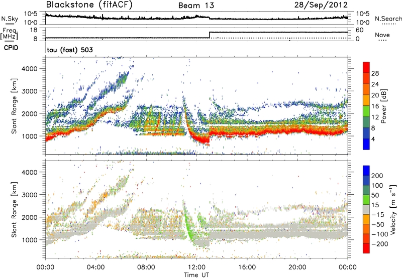Click the '-100' value on Velocity colorbar
This screenshot has width=402, height=278.
tap(379, 234)
